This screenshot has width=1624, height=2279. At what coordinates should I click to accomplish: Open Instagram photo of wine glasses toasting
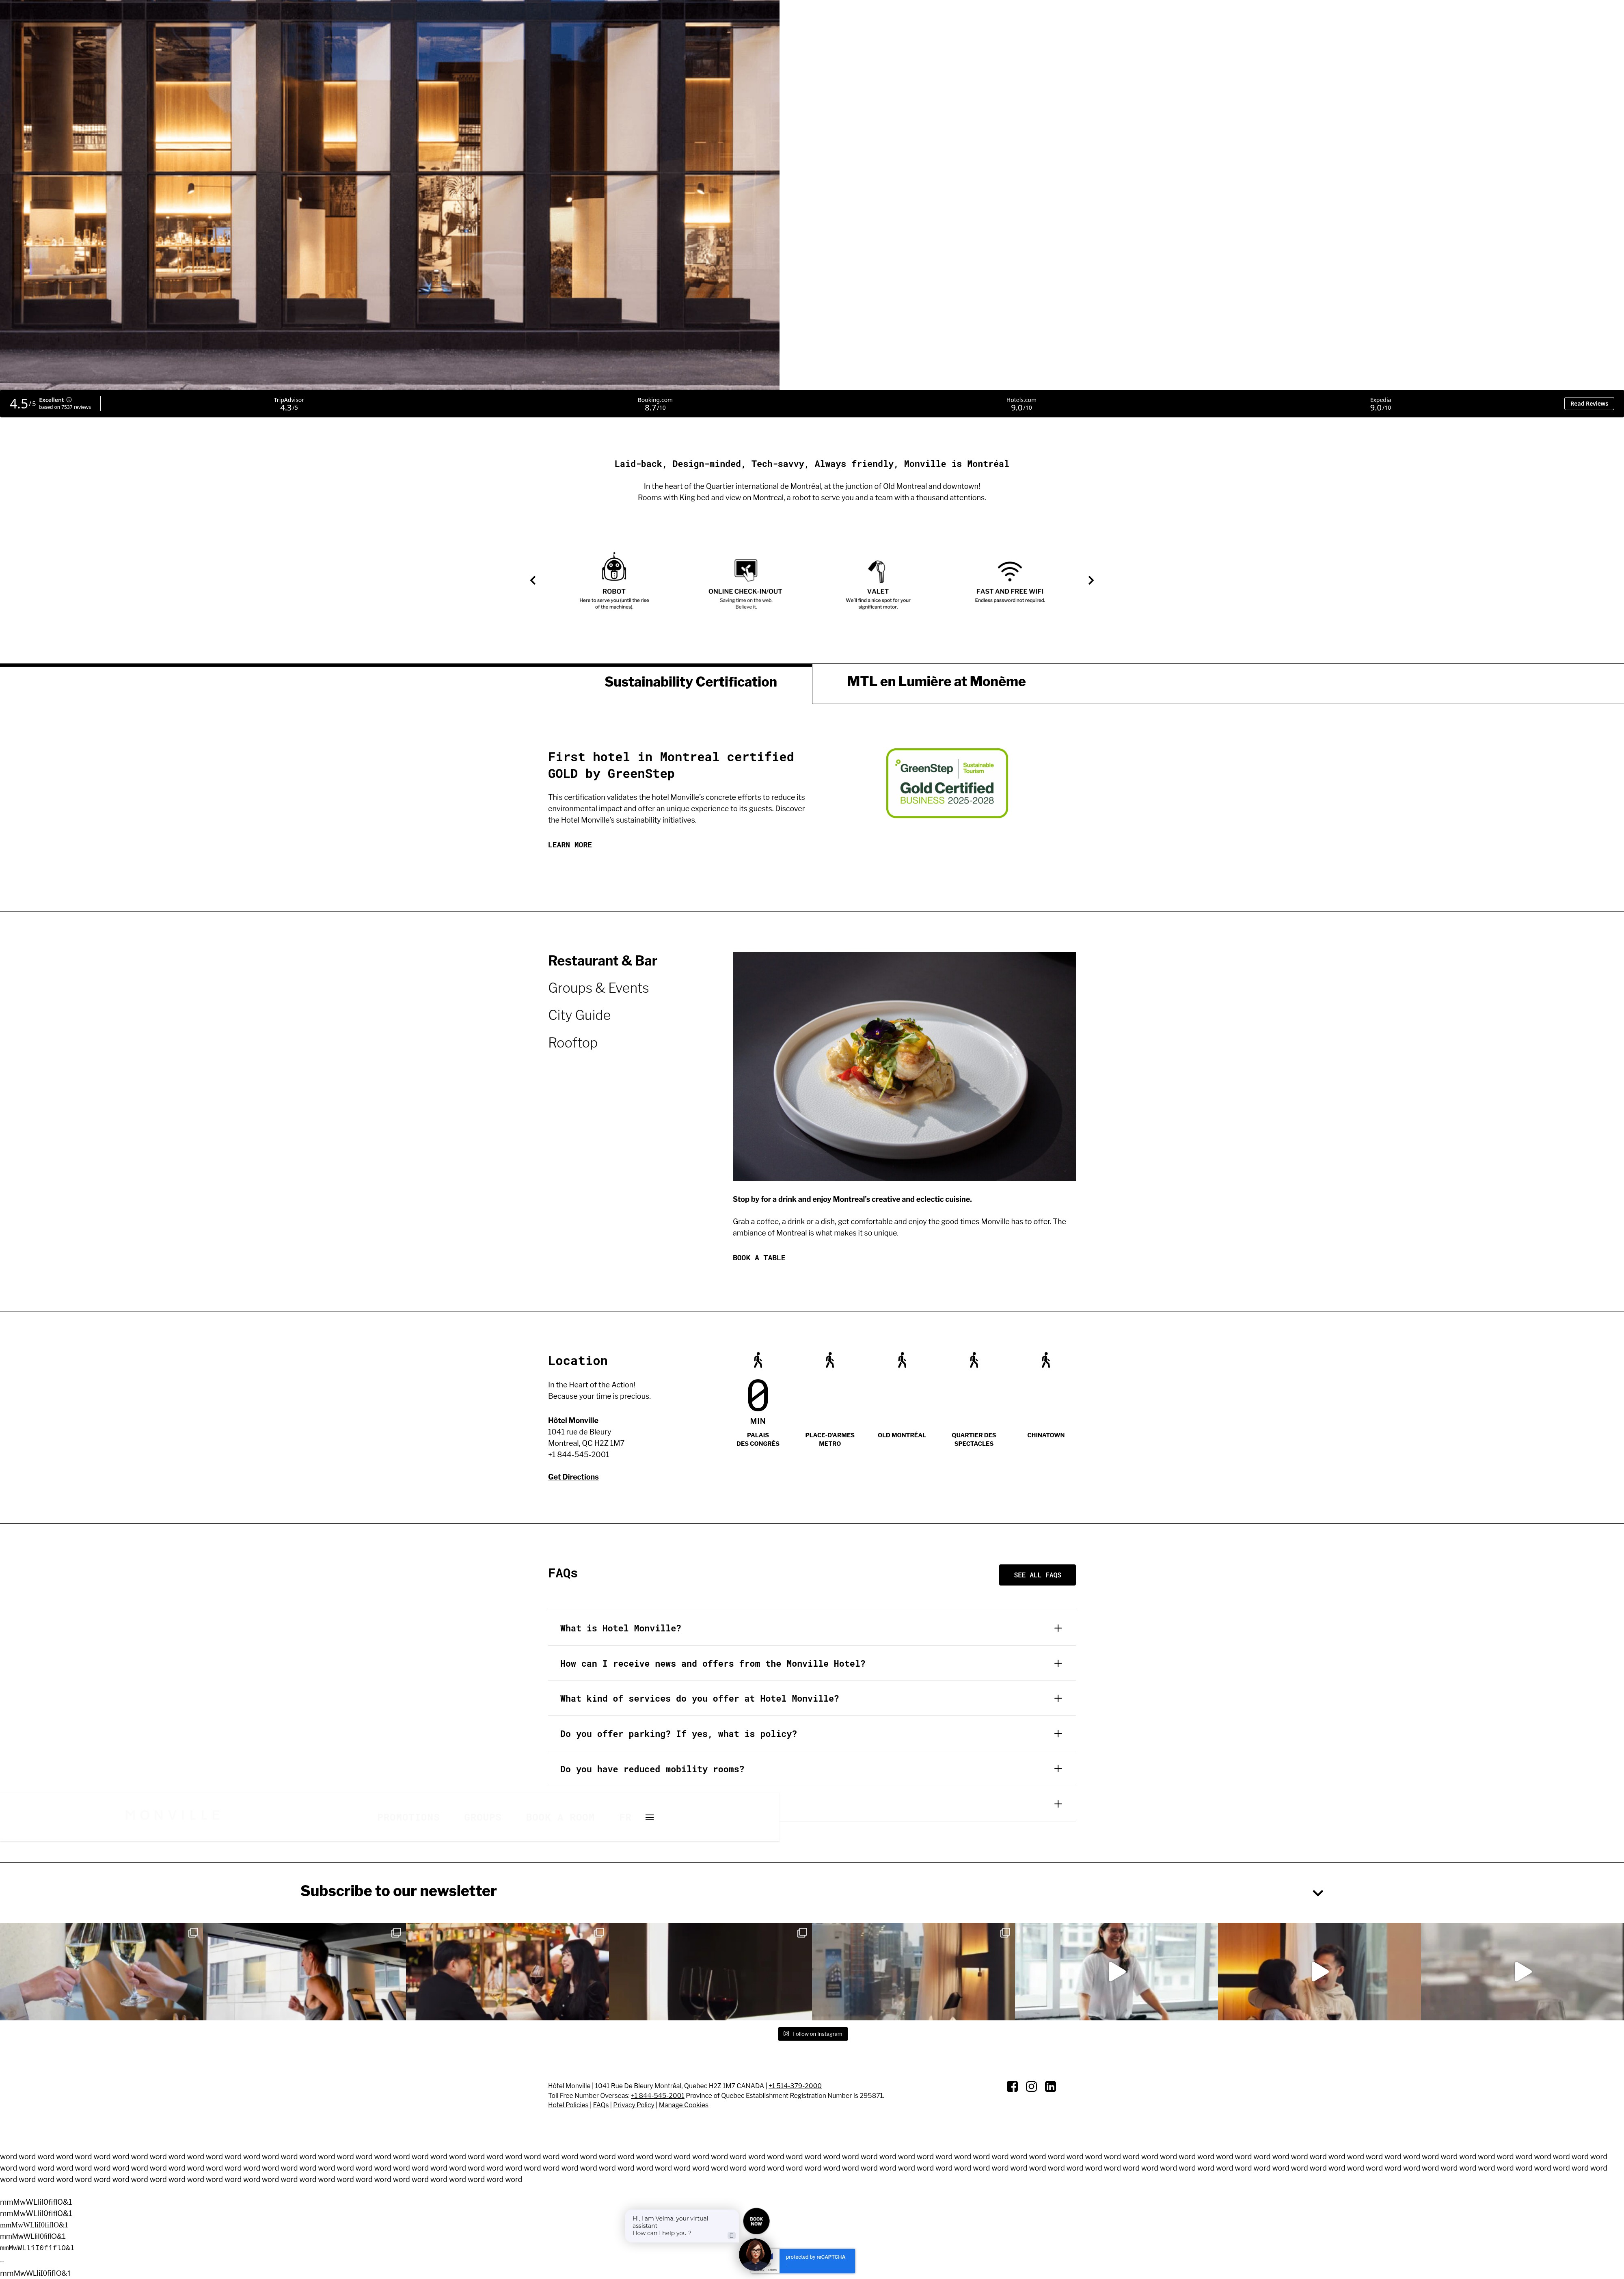coord(101,1971)
